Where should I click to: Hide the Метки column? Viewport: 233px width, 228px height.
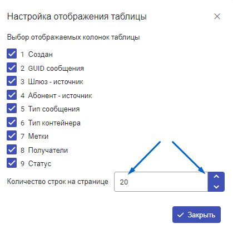click(12, 135)
